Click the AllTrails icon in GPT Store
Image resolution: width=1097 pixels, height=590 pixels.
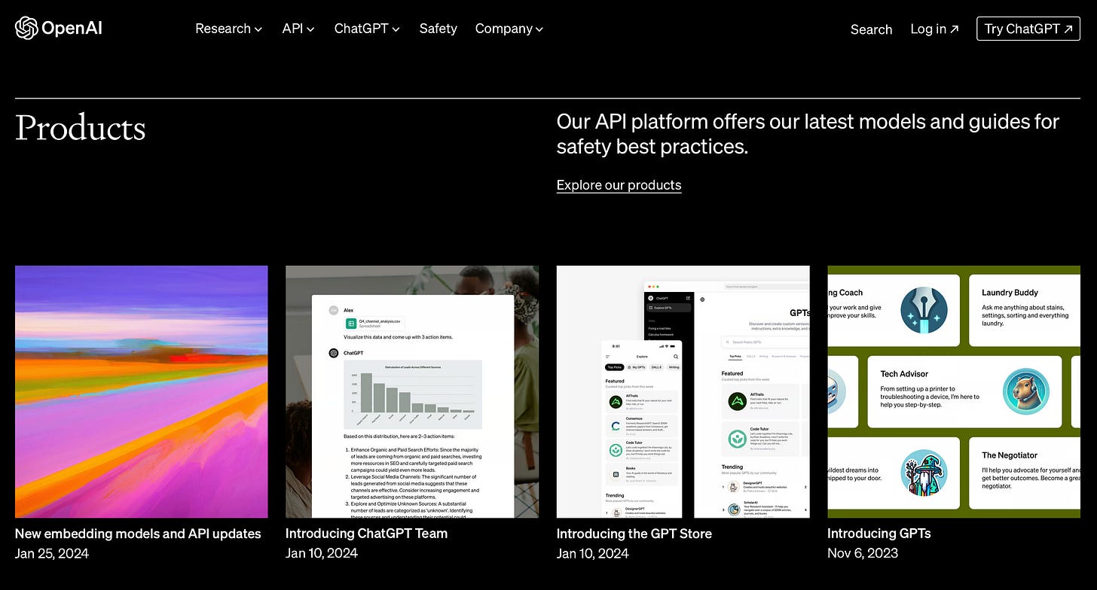pyautogui.click(x=738, y=402)
